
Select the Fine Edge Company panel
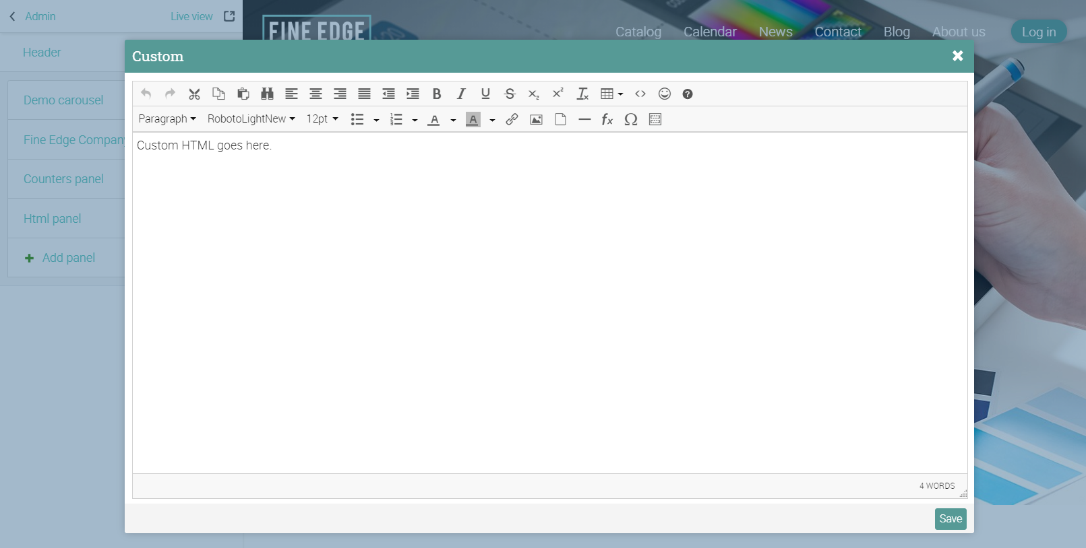[73, 139]
